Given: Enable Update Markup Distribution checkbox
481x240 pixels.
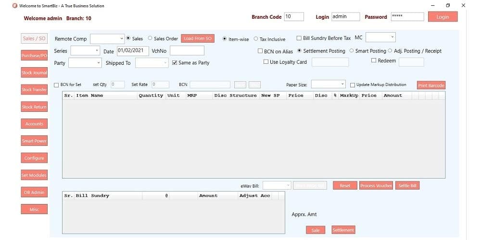Looking at the screenshot, I should [x=353, y=85].
